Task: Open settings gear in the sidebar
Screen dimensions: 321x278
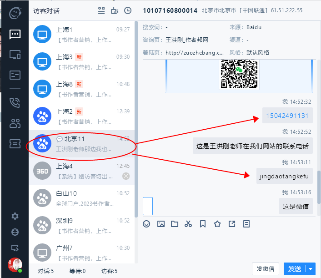Action: (15, 216)
